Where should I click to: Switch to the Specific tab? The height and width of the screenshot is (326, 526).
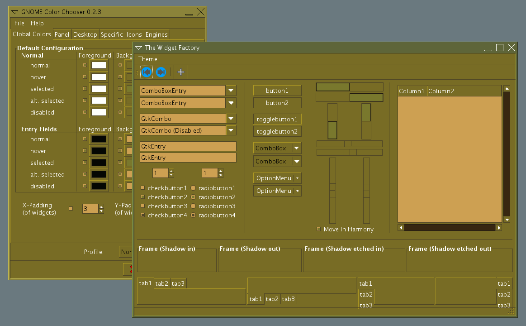point(112,34)
